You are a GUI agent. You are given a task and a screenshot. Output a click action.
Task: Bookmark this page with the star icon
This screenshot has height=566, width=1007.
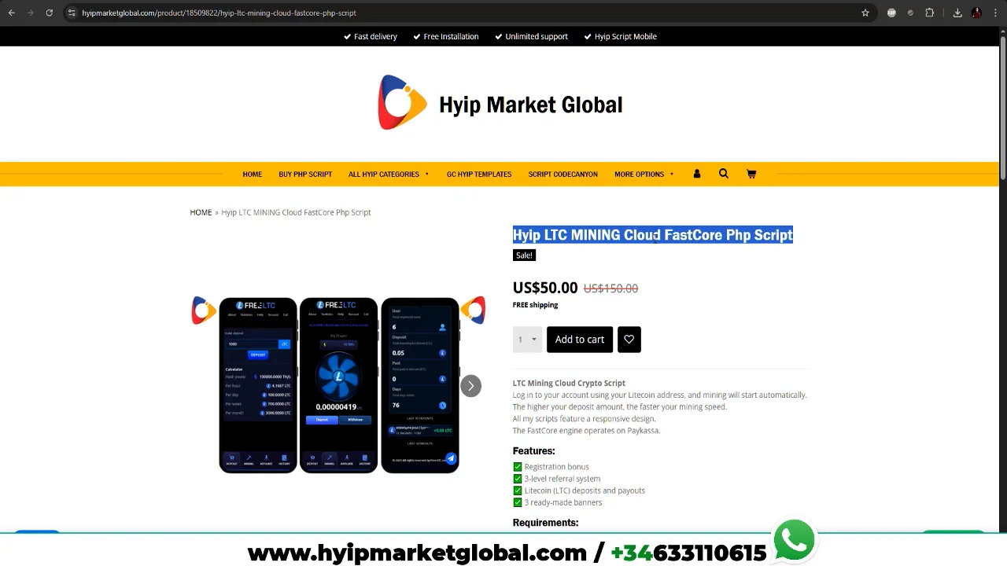(x=865, y=13)
